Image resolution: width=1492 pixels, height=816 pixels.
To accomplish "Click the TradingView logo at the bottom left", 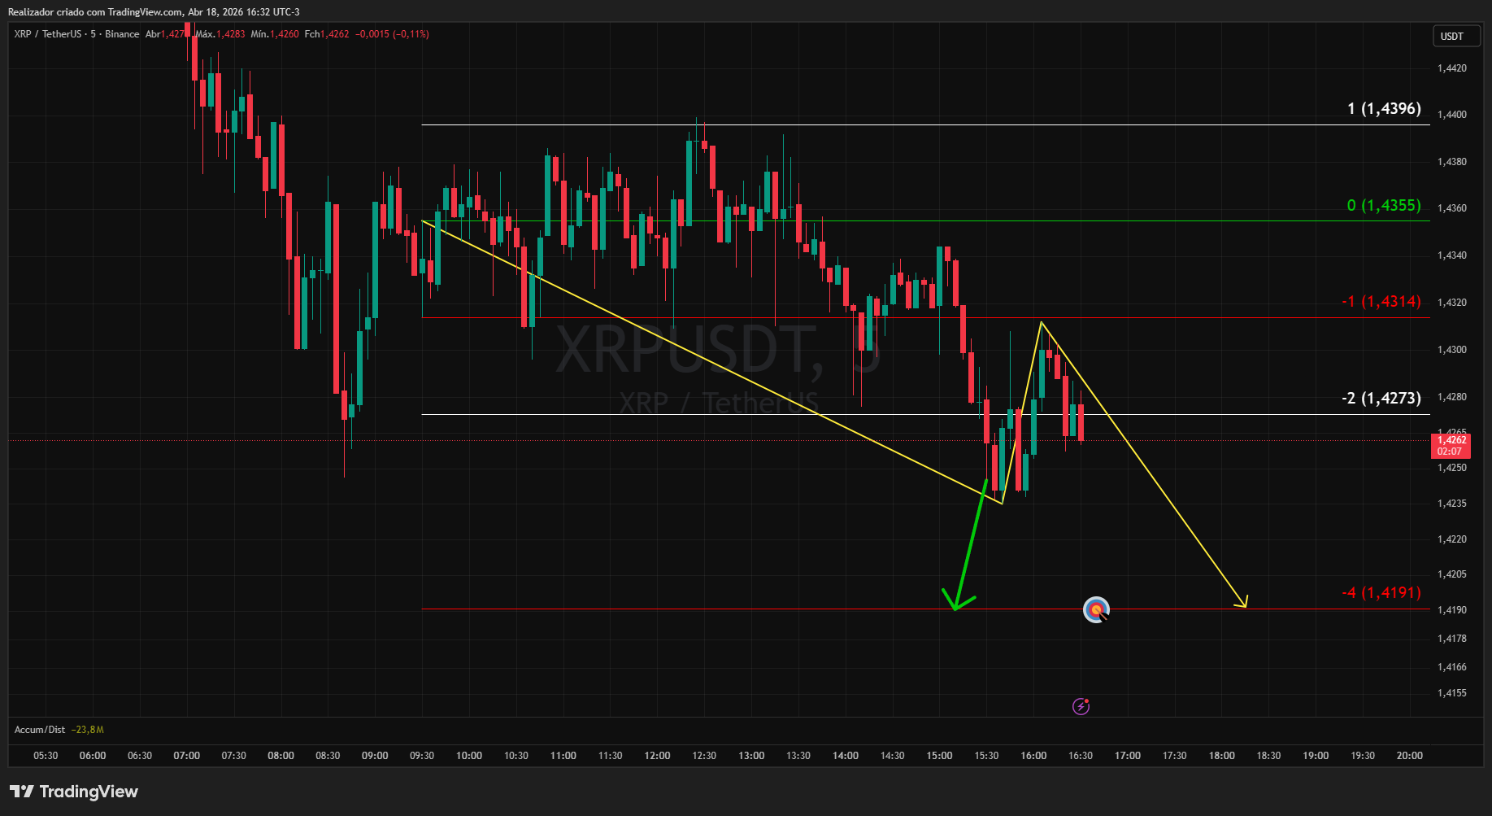I will (x=74, y=792).
